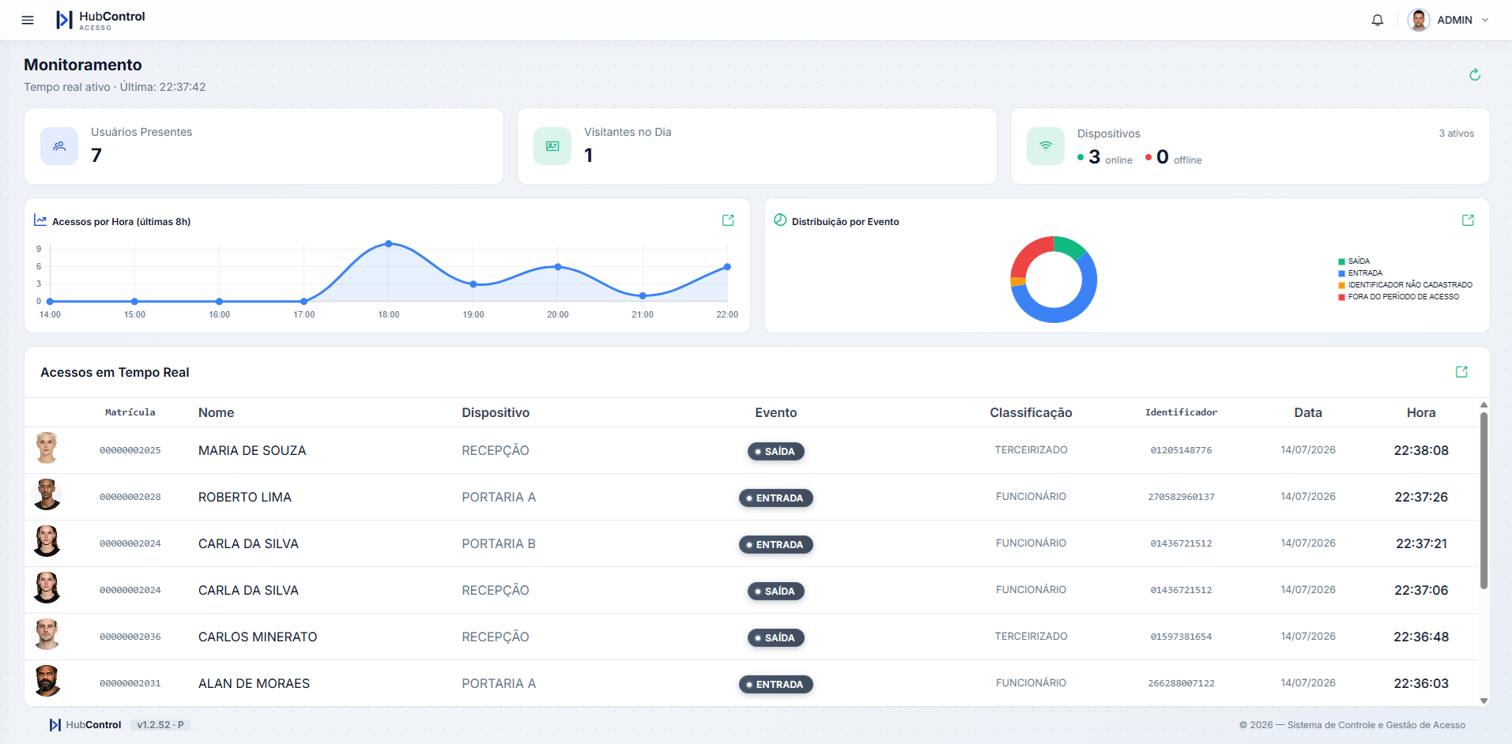Click the scrollbar up arrow
This screenshot has height=744, width=1512.
pos(1484,404)
